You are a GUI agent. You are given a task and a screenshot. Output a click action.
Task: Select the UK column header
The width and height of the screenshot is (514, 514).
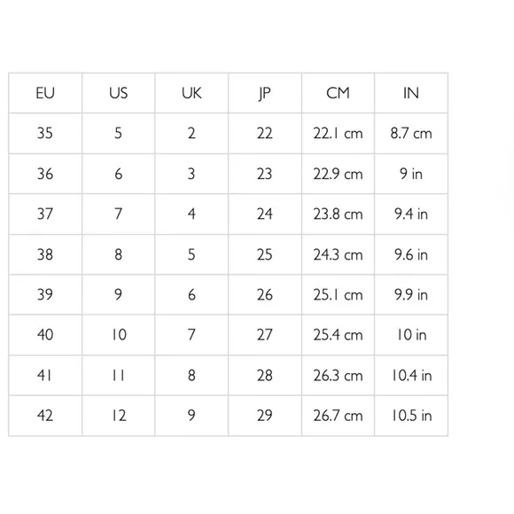click(191, 93)
